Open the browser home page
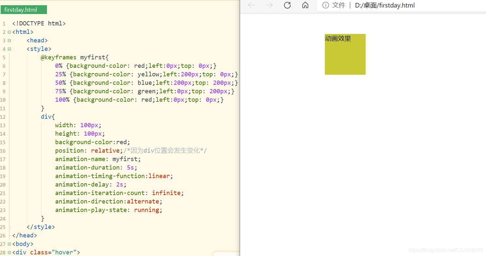Screen dimensions: 486x256 click(x=305, y=5)
